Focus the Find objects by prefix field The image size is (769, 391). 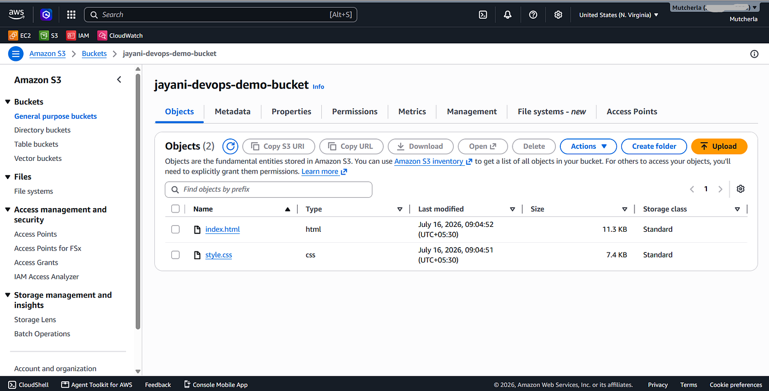269,189
